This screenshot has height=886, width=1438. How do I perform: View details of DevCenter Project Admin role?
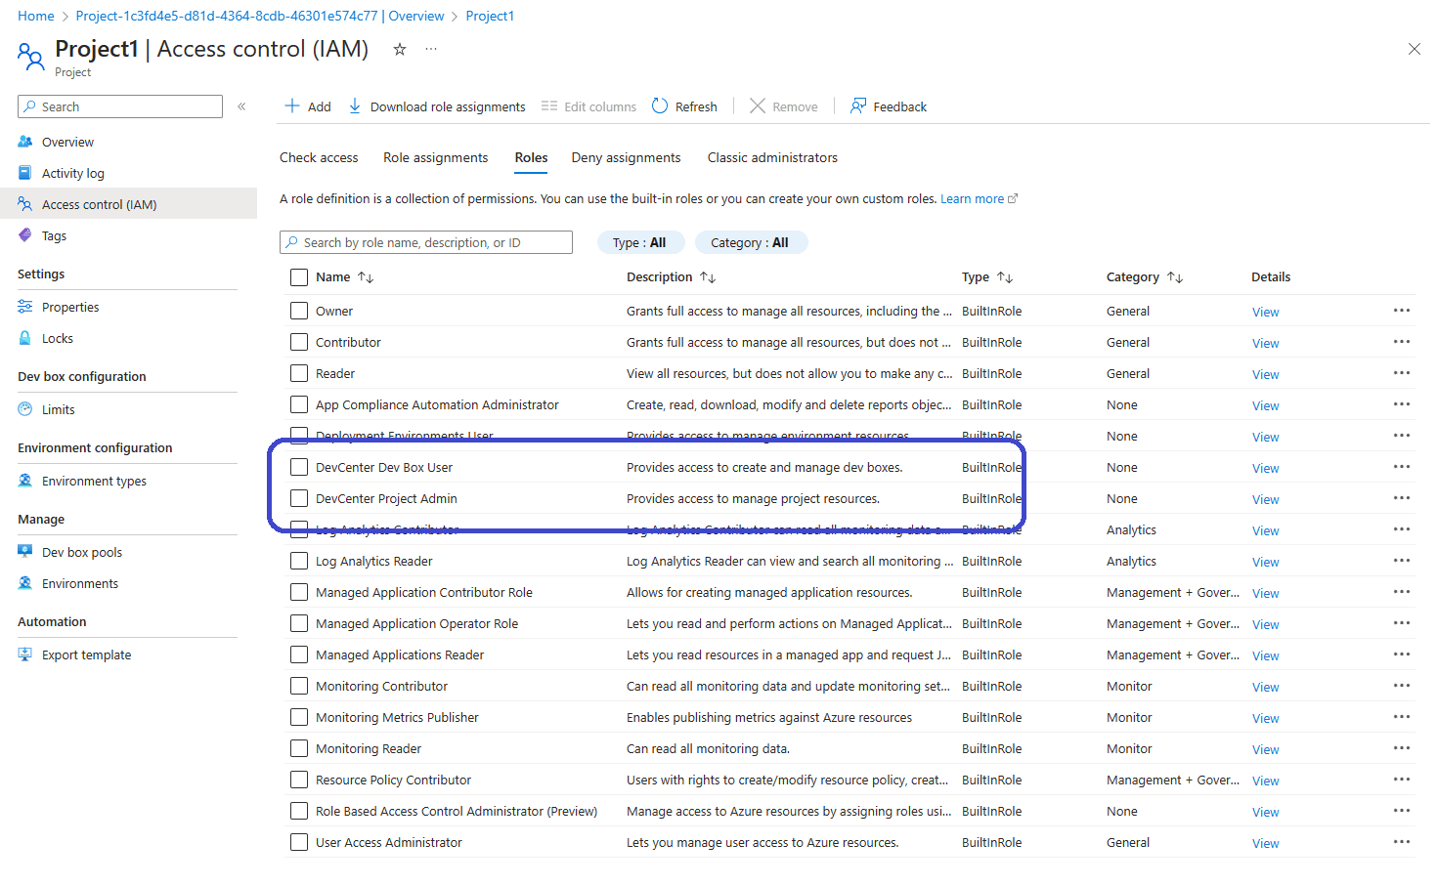click(x=1265, y=500)
